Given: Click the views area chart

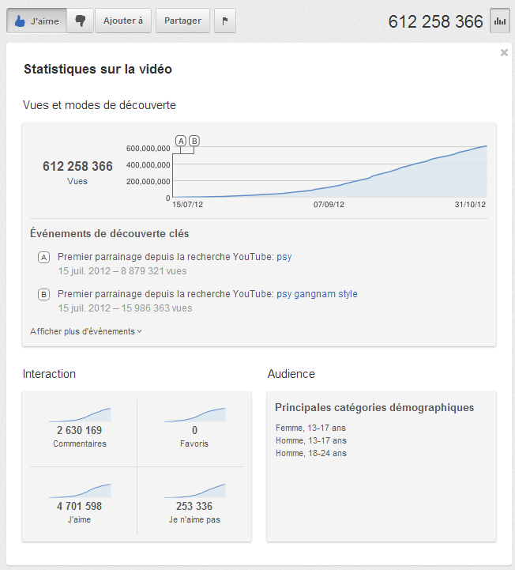Looking at the screenshot, I should (330, 172).
